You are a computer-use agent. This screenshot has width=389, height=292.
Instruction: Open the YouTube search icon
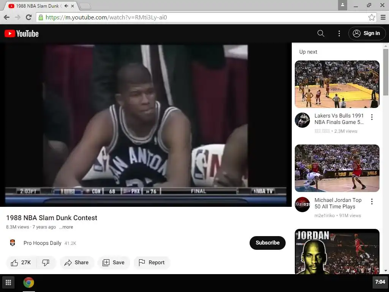tap(321, 33)
